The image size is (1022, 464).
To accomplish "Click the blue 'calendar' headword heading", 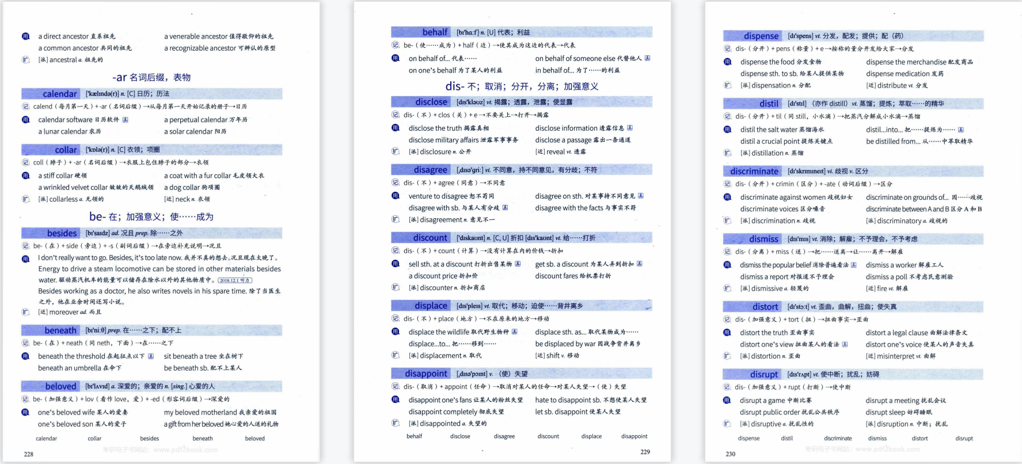I will coord(59,94).
